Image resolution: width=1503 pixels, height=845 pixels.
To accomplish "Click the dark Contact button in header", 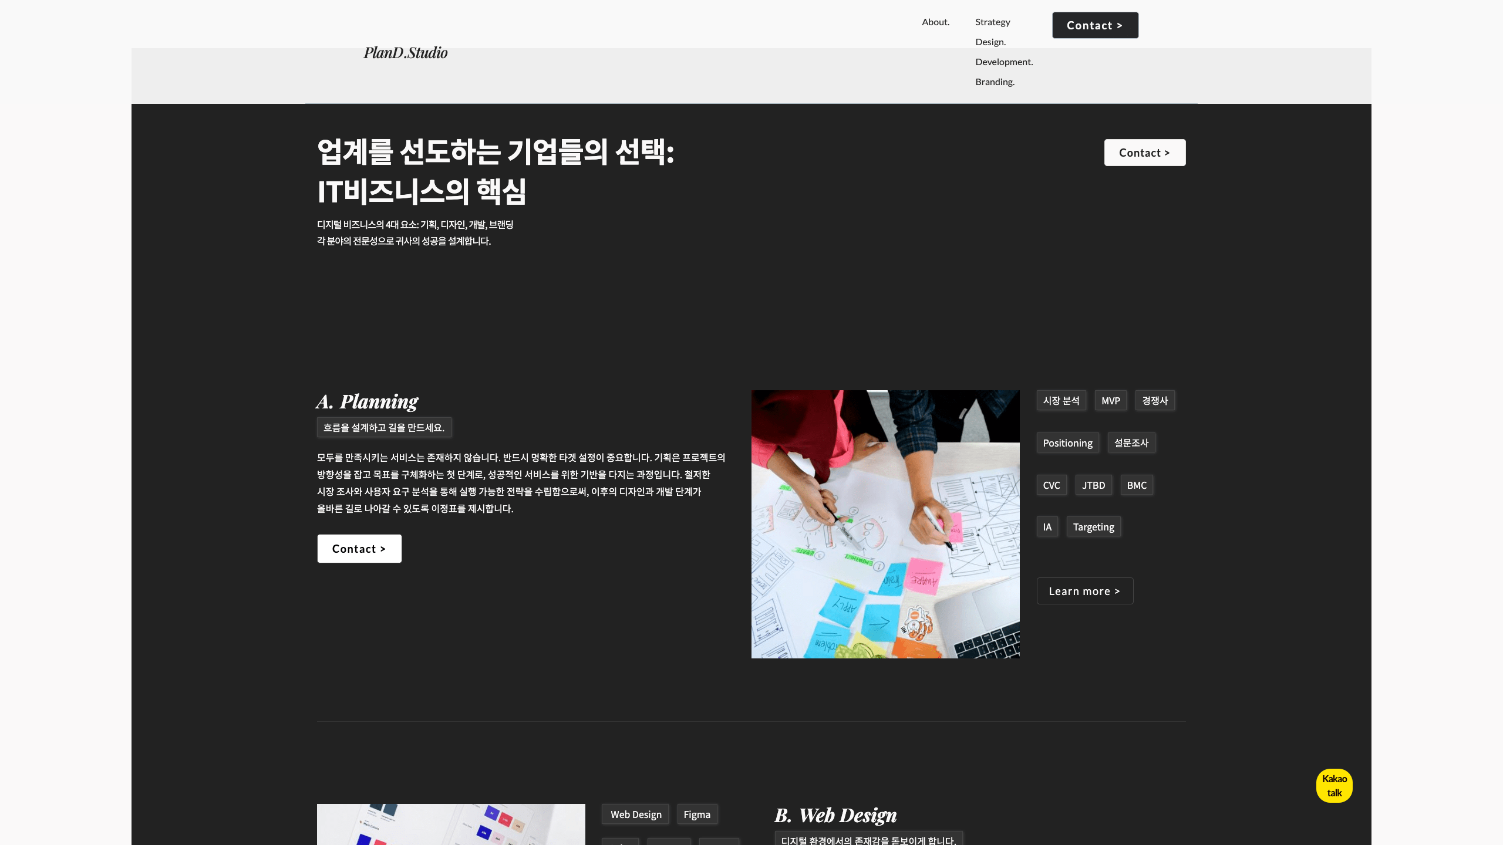I will pyautogui.click(x=1095, y=25).
